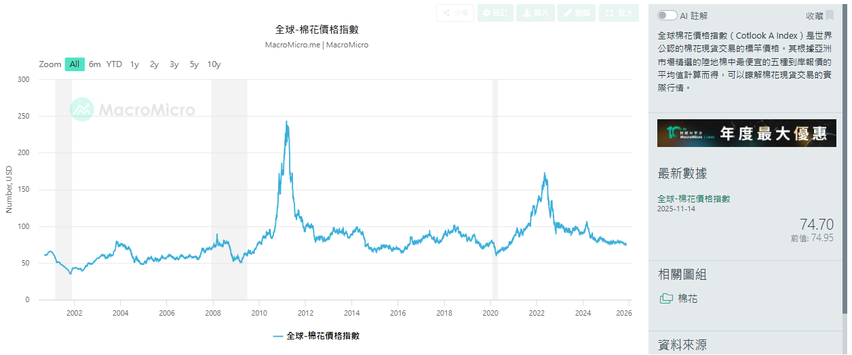
Task: Click the MacroMicro watermark logo
Action: point(133,110)
